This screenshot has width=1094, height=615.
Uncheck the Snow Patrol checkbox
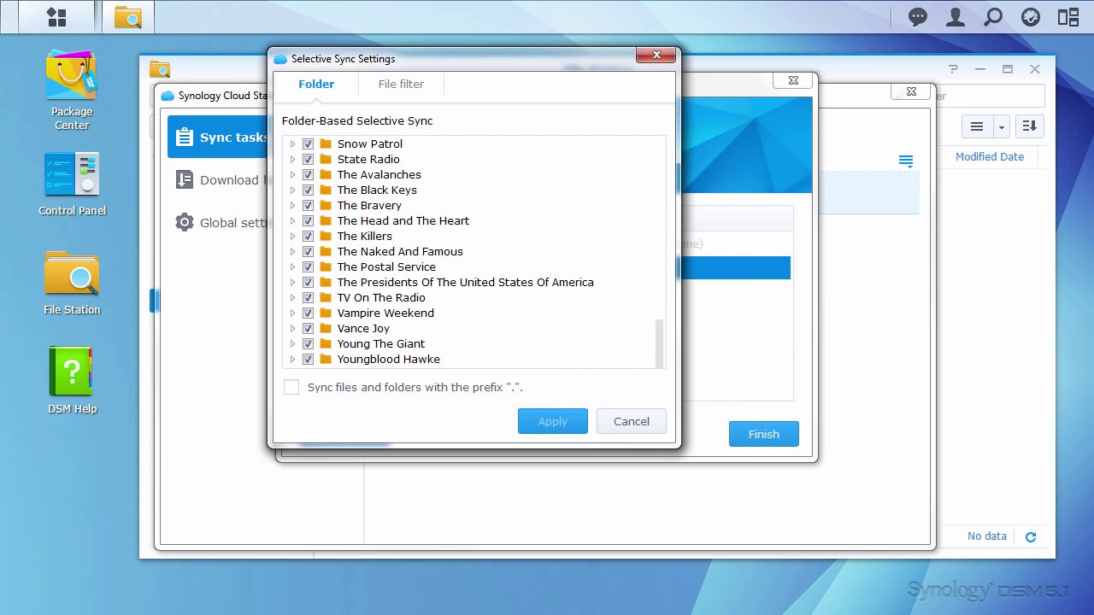tap(308, 143)
